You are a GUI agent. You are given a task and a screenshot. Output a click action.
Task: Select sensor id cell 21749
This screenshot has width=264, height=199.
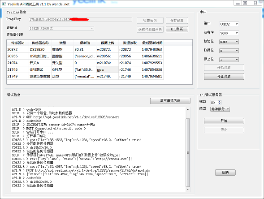tap(17, 76)
